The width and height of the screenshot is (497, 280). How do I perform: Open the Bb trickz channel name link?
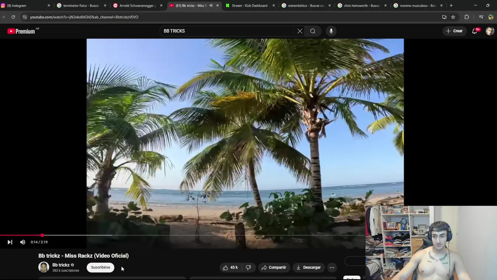click(x=61, y=265)
